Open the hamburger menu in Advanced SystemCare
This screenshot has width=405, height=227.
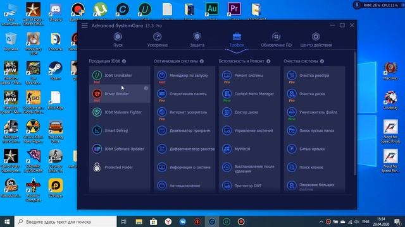tap(85, 26)
